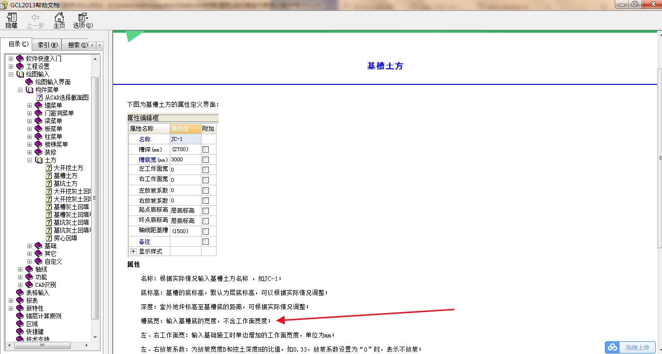Click the question-page icon beside 房心回填

tap(49, 238)
